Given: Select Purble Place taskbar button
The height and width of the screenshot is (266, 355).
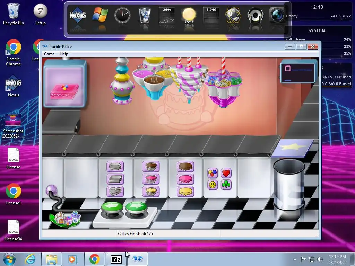Looking at the screenshot, I should (137, 259).
